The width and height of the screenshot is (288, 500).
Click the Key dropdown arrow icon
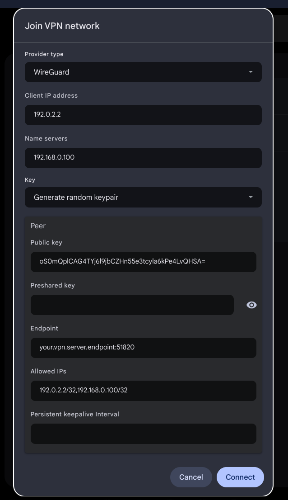point(251,197)
